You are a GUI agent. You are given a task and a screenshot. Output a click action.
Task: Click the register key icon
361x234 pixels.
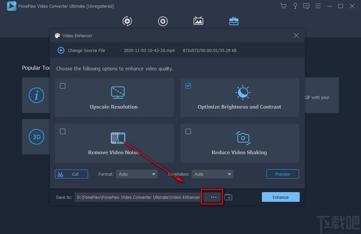click(295, 6)
